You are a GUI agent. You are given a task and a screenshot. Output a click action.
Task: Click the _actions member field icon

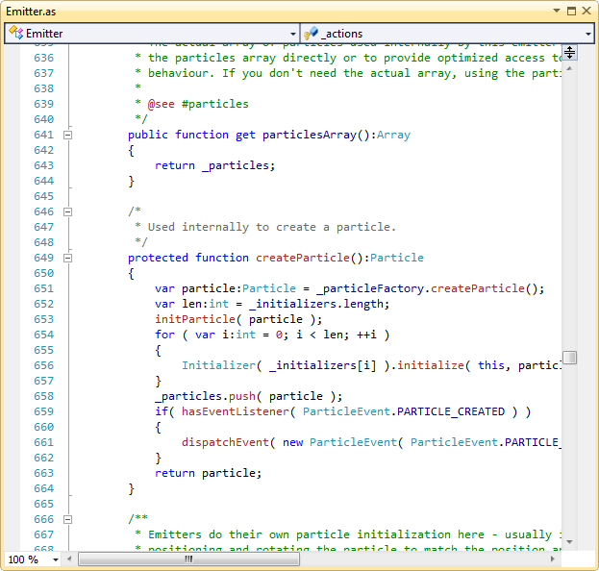(x=311, y=34)
